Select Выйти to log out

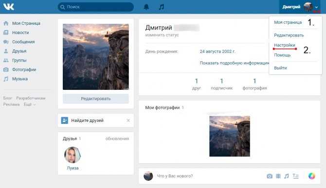click(280, 68)
